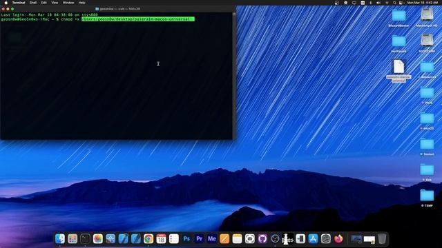Open Calendar showing 18 in the Dock

(161, 239)
